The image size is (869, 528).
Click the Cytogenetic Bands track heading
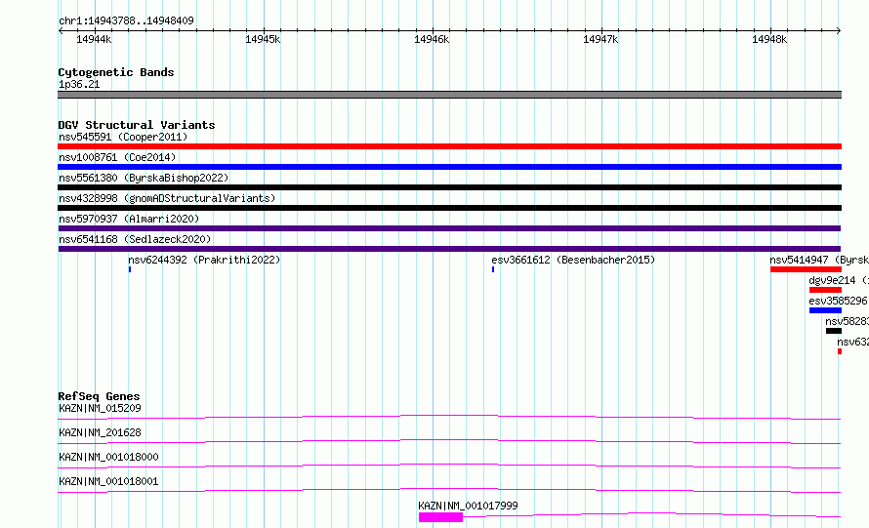116,72
